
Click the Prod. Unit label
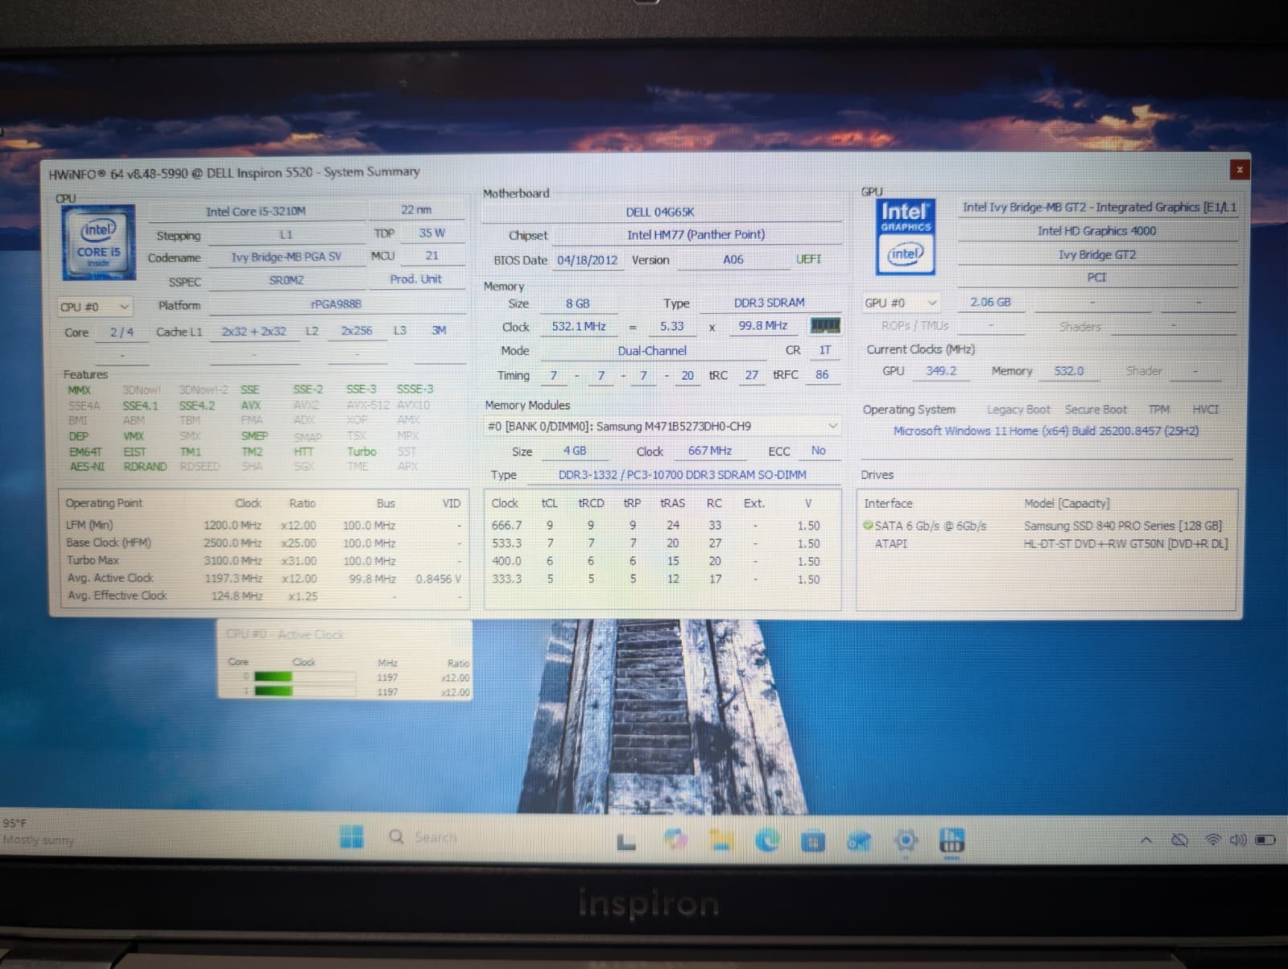[415, 279]
